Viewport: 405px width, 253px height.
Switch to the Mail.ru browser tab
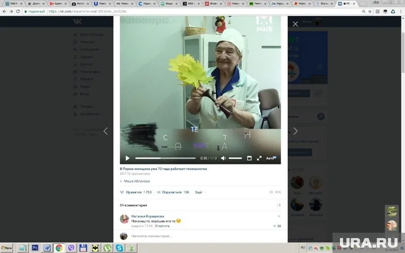pyautogui.click(x=14, y=4)
